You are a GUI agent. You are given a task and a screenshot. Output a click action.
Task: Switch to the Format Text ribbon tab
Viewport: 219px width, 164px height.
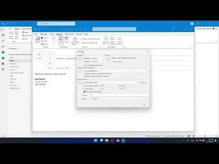click(x=69, y=34)
